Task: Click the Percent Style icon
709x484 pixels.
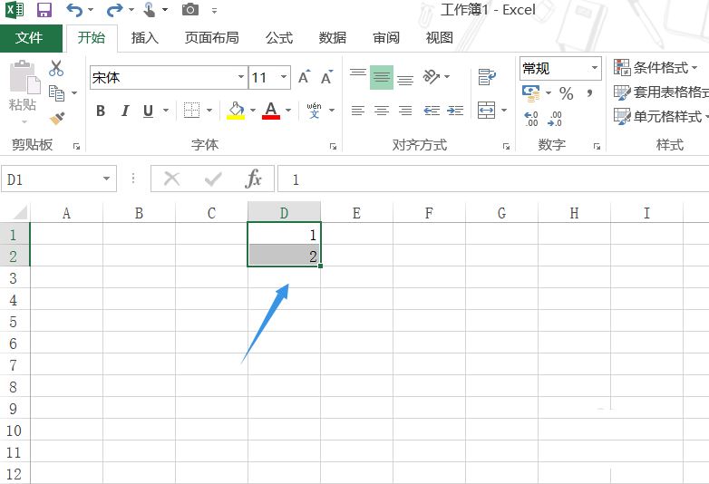Action: coord(566,93)
